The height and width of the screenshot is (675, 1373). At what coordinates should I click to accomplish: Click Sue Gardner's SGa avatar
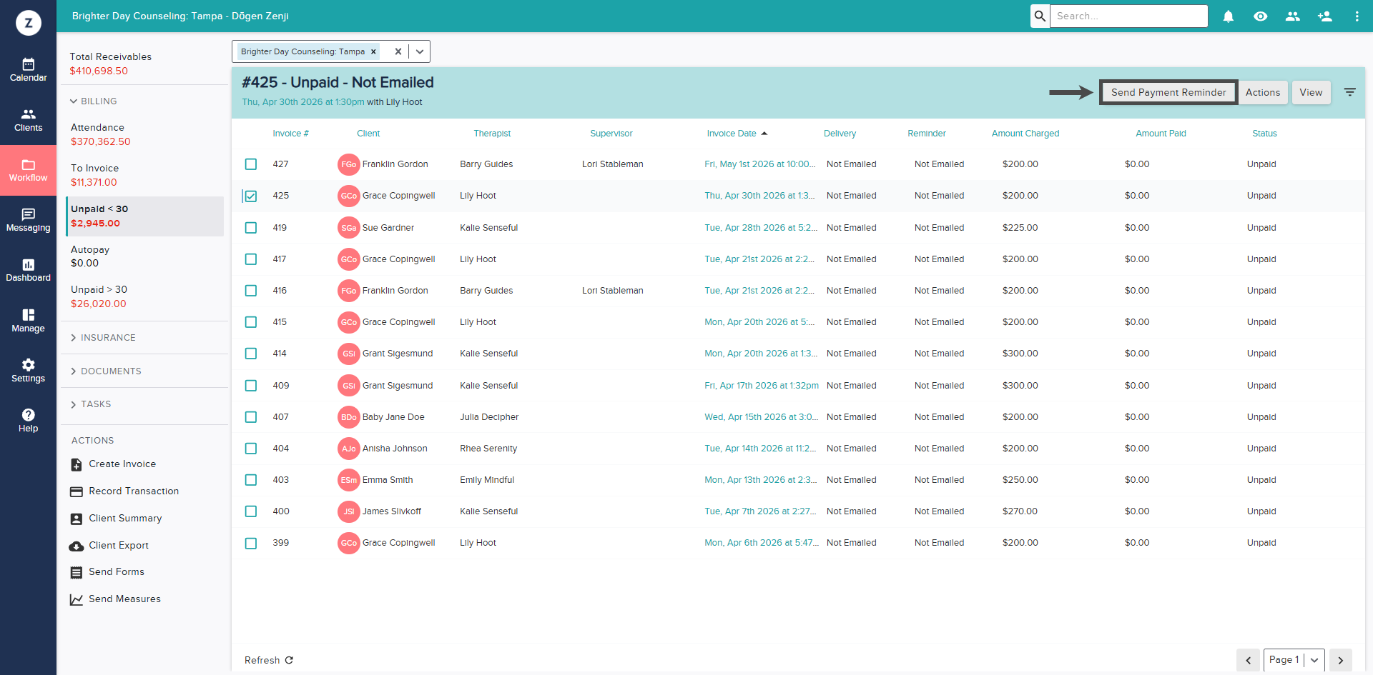pyautogui.click(x=349, y=228)
